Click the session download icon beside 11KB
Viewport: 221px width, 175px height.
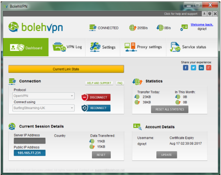click(92, 141)
